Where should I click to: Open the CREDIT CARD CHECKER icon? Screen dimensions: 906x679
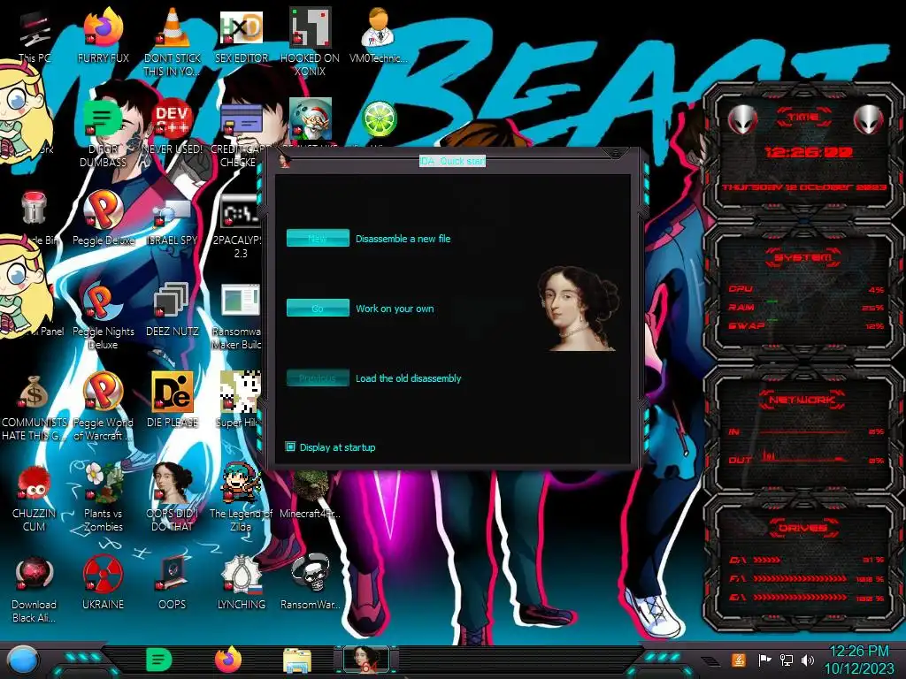[x=242, y=119]
